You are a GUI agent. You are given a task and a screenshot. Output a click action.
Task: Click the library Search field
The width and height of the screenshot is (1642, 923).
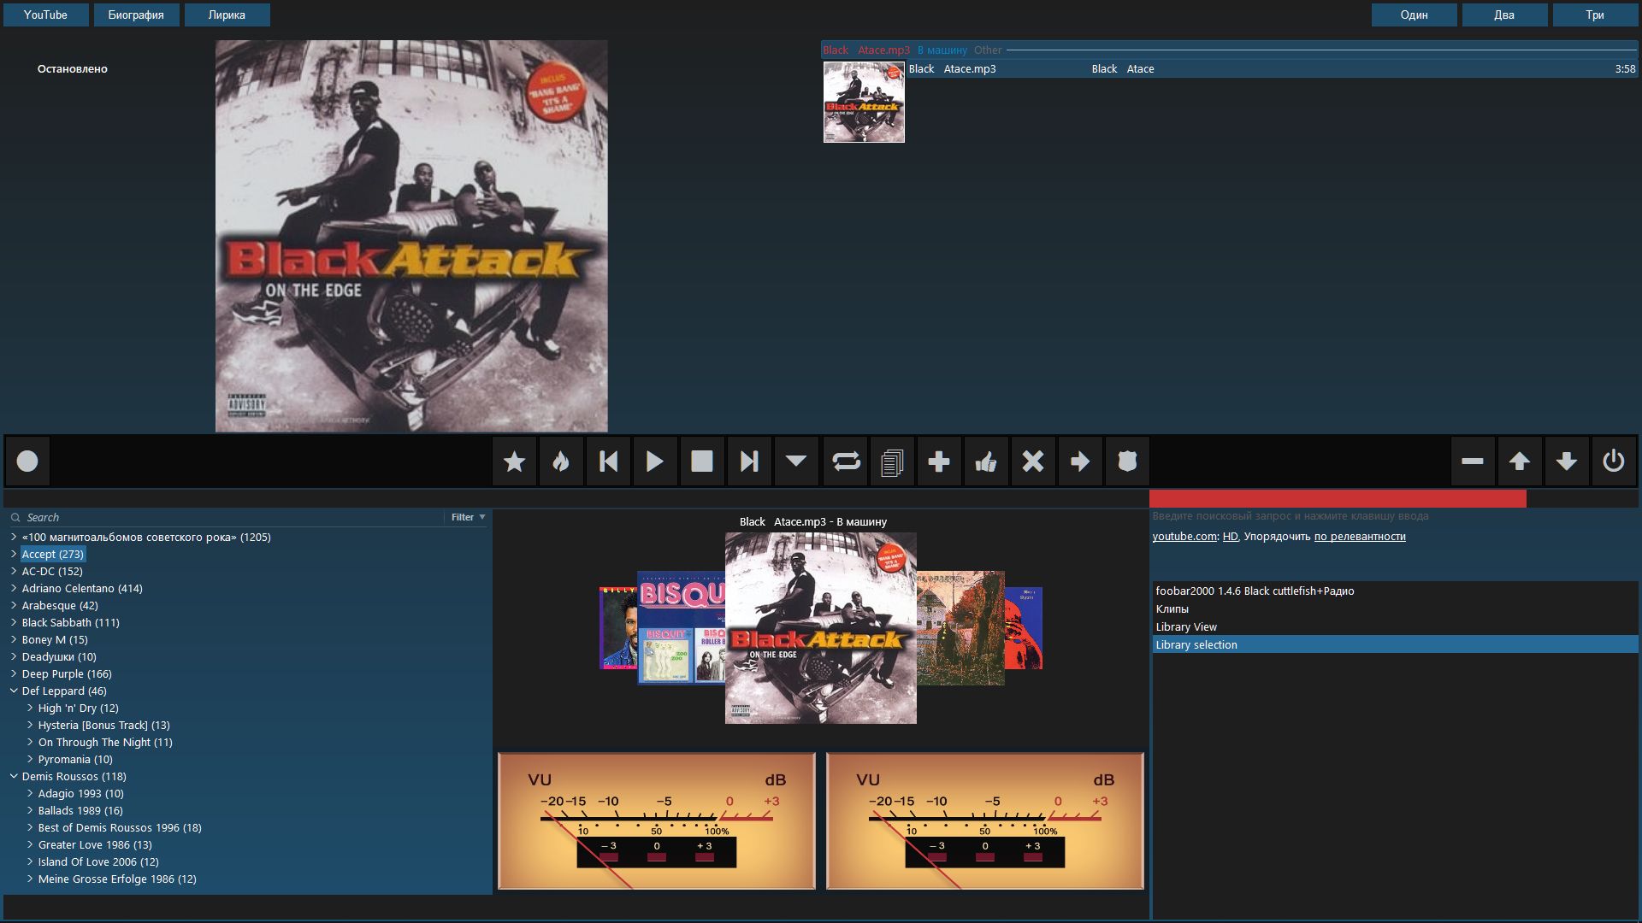coord(231,517)
